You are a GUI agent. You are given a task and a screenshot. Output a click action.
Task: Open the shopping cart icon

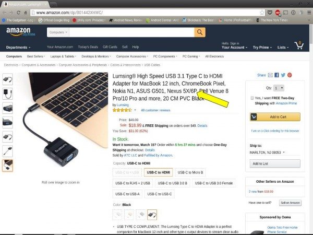click(299, 45)
